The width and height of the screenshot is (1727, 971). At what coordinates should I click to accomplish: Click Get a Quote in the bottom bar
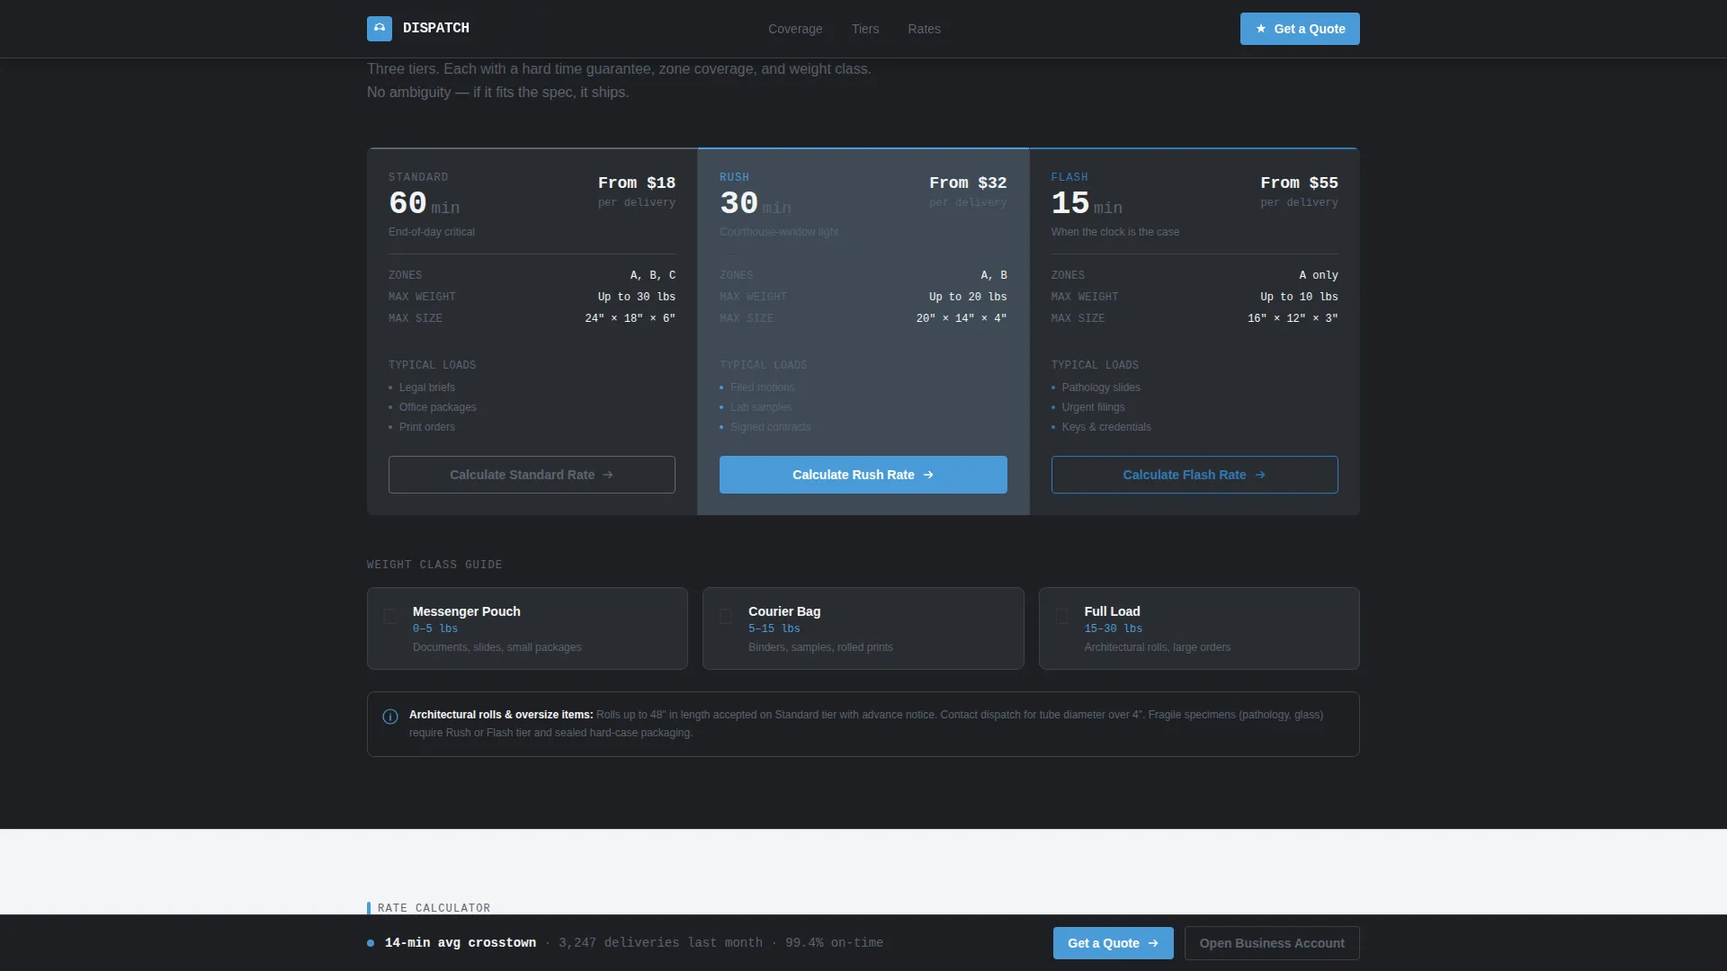[1114, 943]
